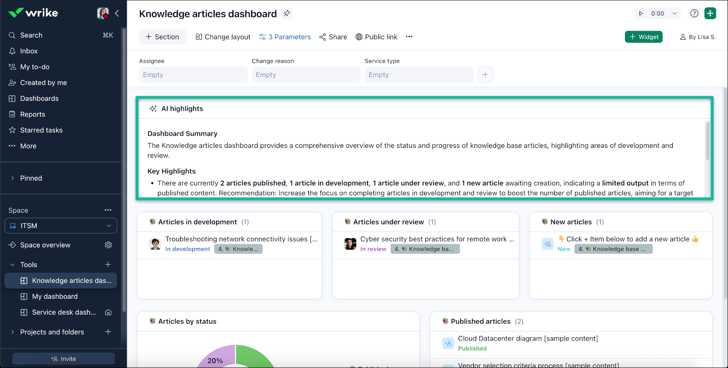Open dashboard more options ellipsis
The width and height of the screenshot is (728, 368).
(409, 37)
